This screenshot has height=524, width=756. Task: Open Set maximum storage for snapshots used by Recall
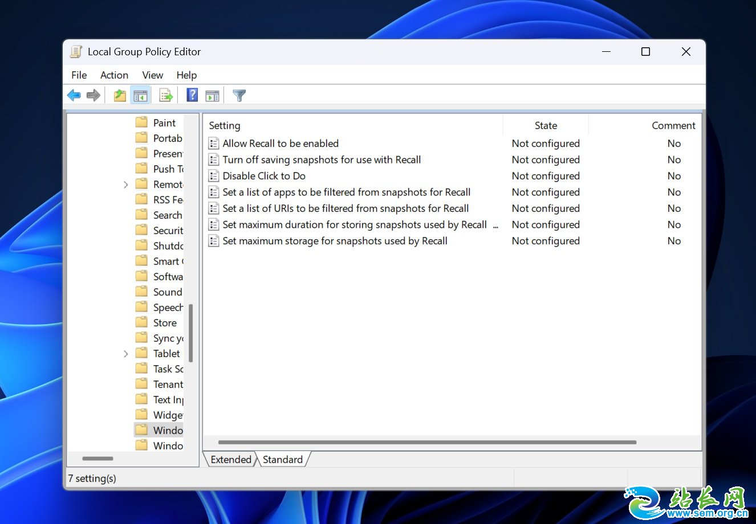point(334,240)
